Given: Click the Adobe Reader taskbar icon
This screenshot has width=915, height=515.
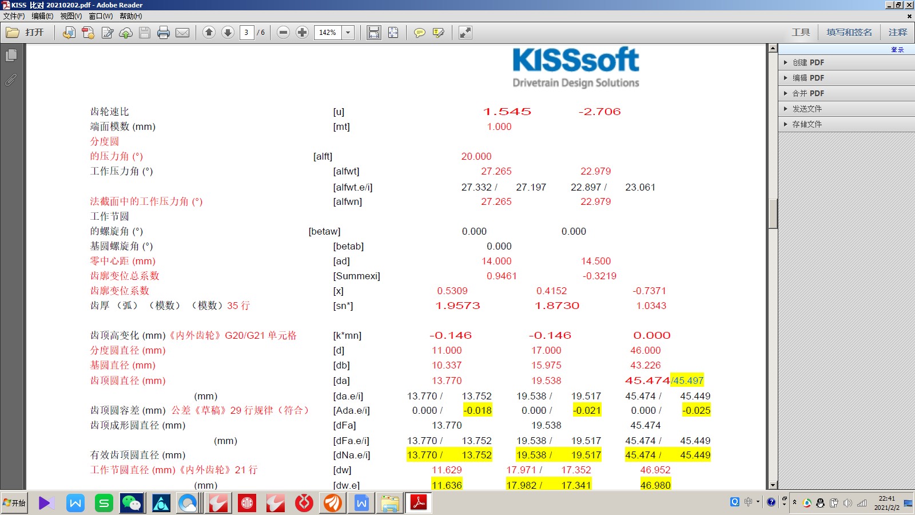Looking at the screenshot, I should pos(419,503).
